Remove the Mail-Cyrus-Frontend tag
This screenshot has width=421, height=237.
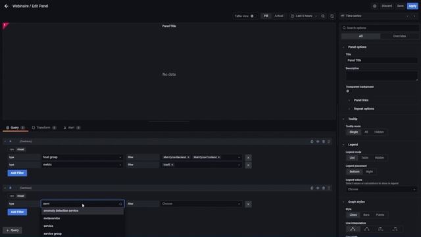(219, 157)
